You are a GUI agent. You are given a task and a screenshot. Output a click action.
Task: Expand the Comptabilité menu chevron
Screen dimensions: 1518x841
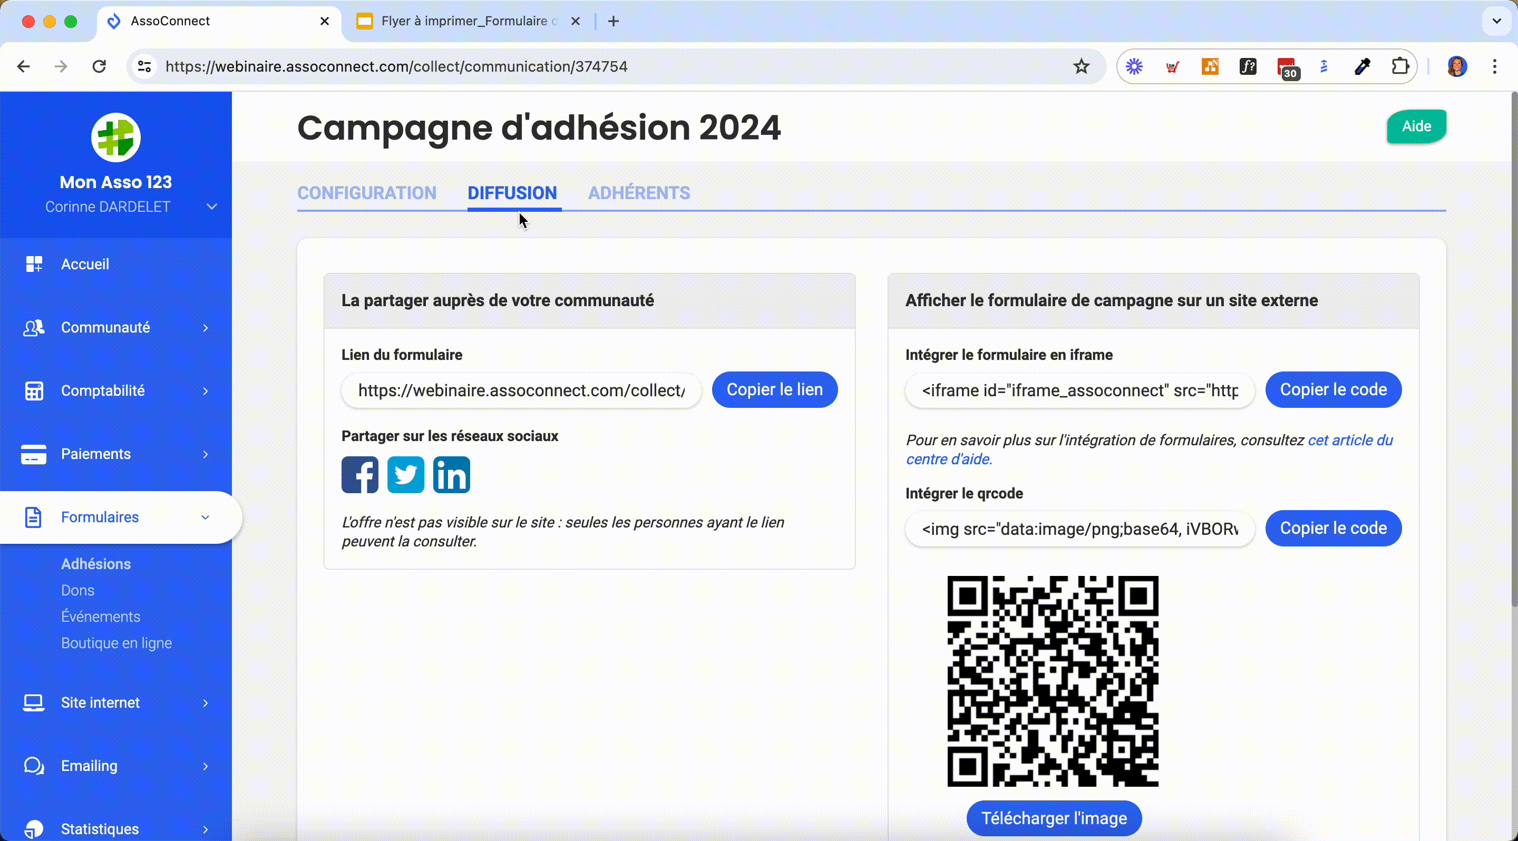point(206,391)
